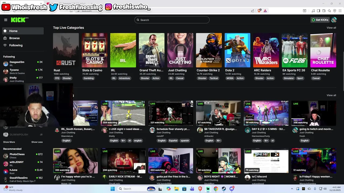344x193 pixels.
Task: Open the Just Chatting category card
Action: coord(180,50)
